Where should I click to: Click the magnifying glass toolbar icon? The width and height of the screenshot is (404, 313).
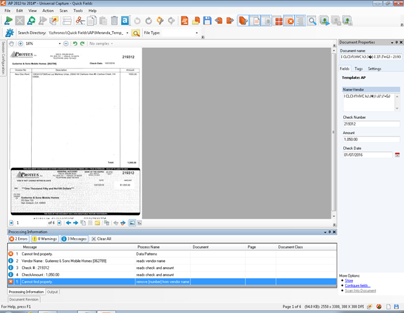click(312, 21)
